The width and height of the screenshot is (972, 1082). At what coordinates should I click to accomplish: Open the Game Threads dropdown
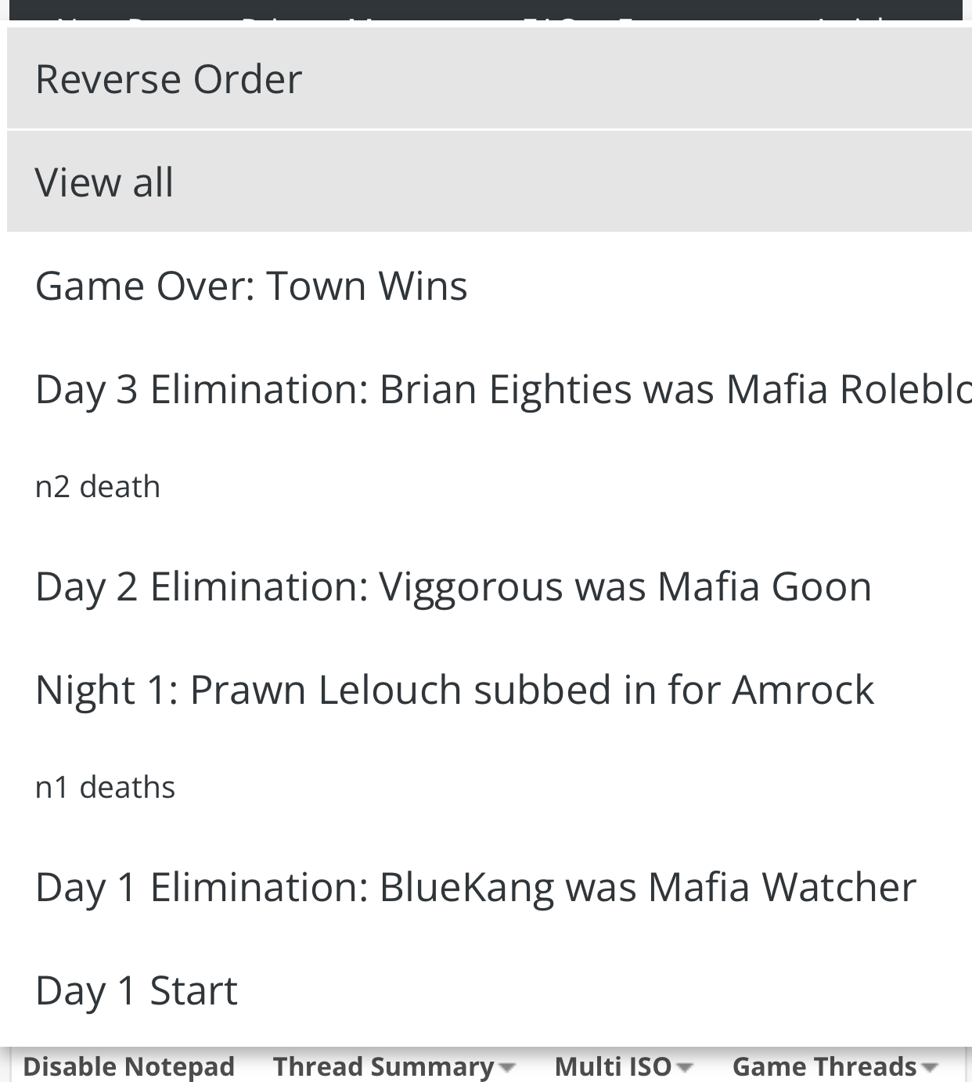[x=835, y=1066]
